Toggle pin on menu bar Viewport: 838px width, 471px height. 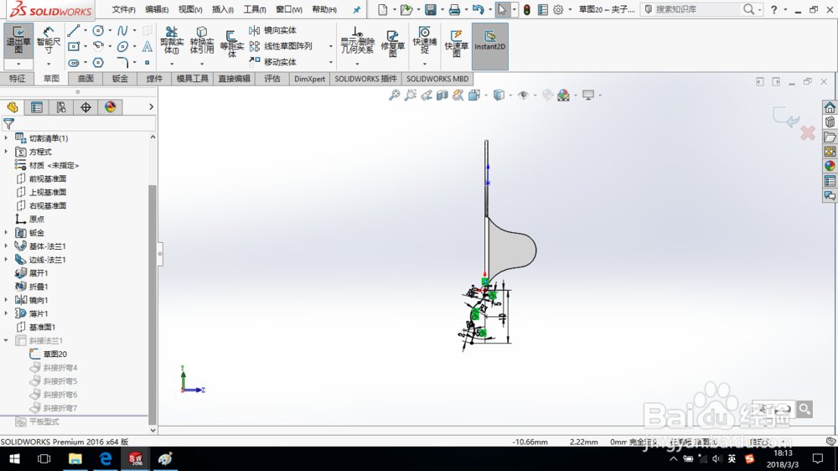point(356,9)
